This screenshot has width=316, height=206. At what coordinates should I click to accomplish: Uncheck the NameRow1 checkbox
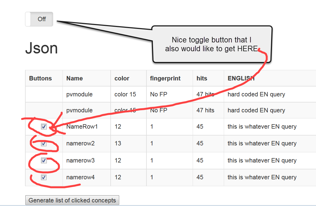(x=44, y=127)
